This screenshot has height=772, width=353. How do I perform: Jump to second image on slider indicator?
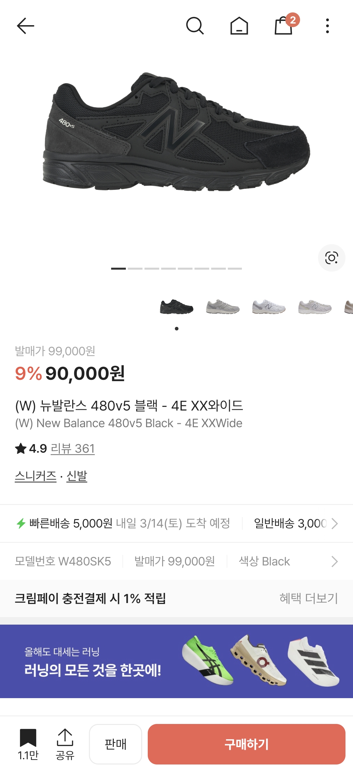click(x=135, y=269)
